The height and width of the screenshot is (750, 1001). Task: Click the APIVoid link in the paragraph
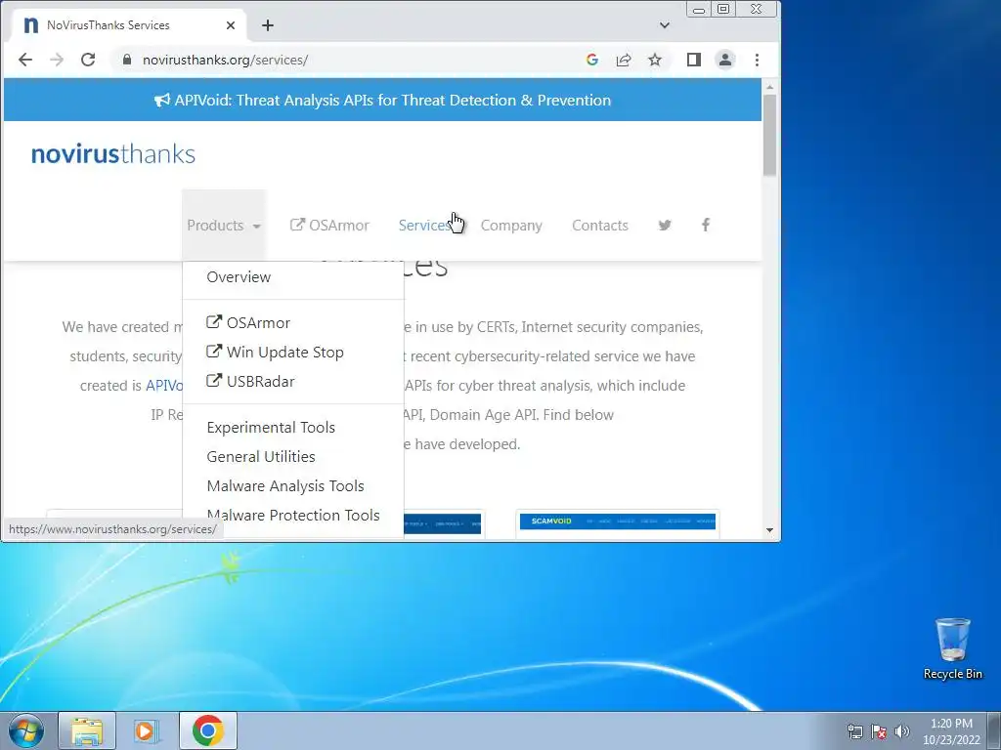[x=164, y=386]
